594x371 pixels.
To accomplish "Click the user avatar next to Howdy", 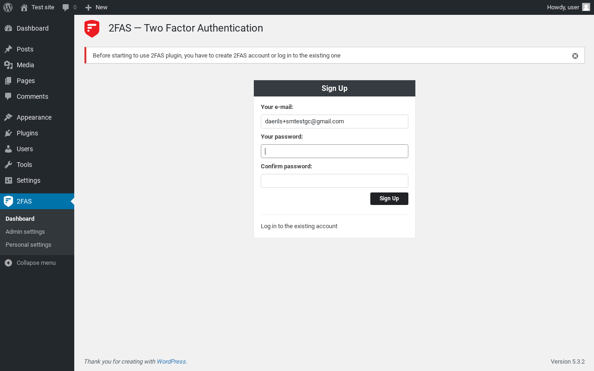I will click(x=586, y=7).
